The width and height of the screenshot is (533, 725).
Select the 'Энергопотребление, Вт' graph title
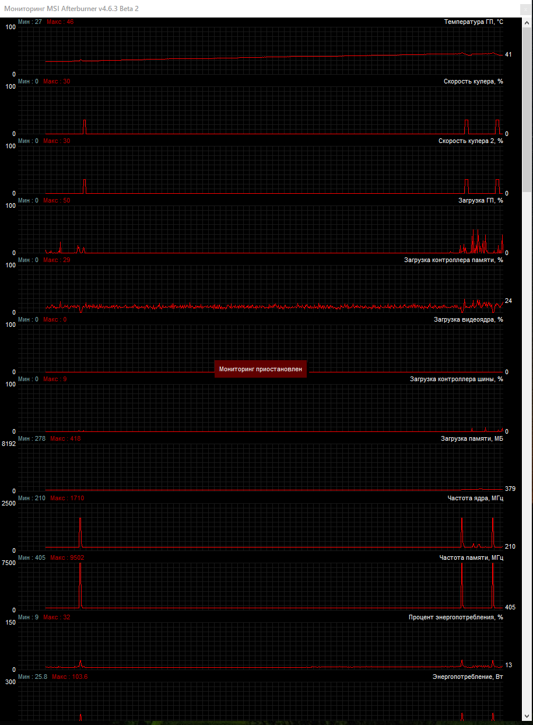tap(468, 677)
